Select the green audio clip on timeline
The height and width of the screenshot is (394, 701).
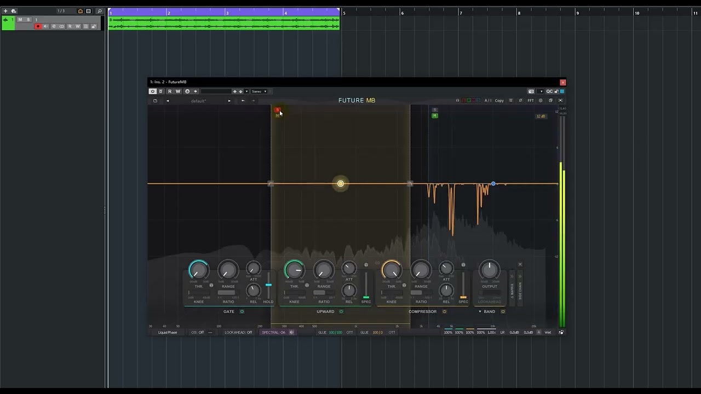coord(224,22)
